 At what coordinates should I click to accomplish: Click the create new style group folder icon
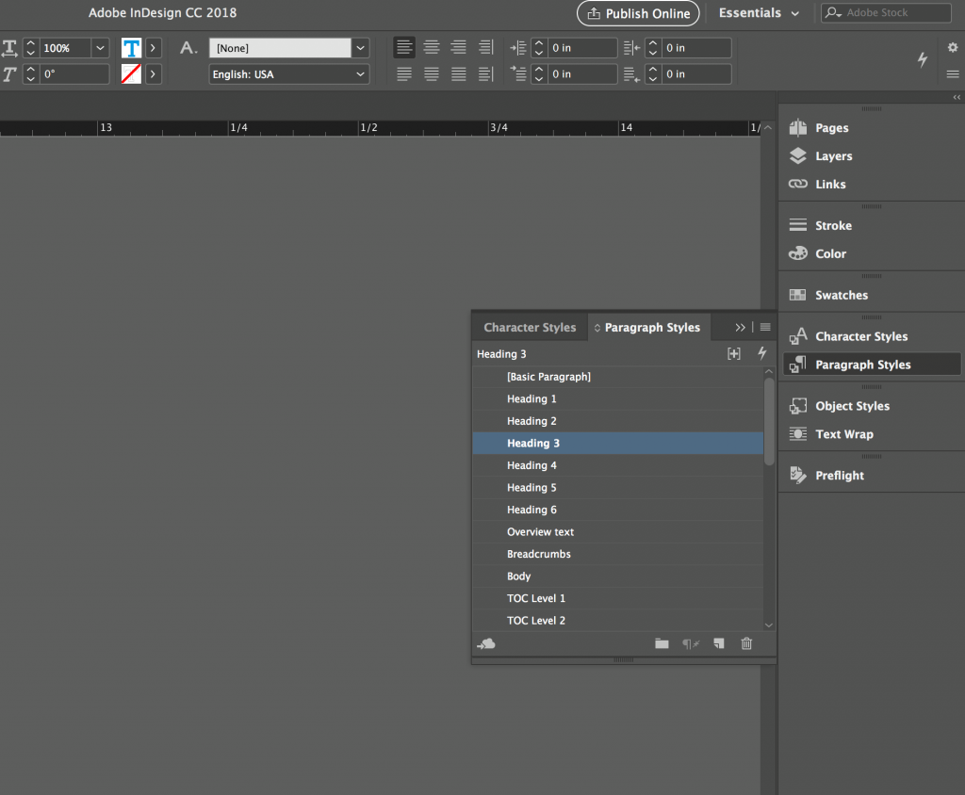(x=662, y=643)
